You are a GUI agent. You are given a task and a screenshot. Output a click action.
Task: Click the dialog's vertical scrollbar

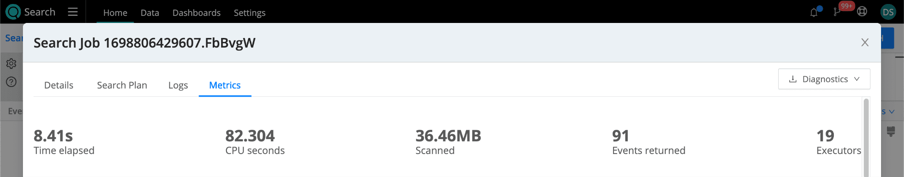click(866, 137)
